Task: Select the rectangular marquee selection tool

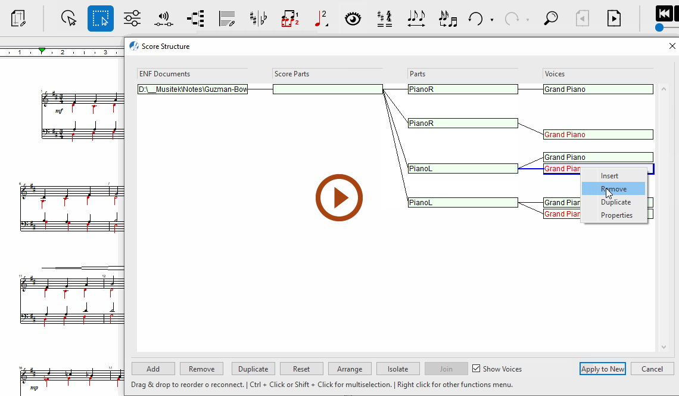Action: click(x=101, y=18)
